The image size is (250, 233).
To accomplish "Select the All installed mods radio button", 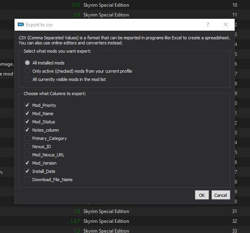I will (27, 63).
